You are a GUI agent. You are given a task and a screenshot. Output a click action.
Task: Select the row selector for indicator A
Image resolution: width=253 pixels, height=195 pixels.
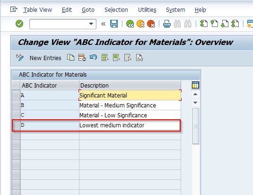click(16, 95)
